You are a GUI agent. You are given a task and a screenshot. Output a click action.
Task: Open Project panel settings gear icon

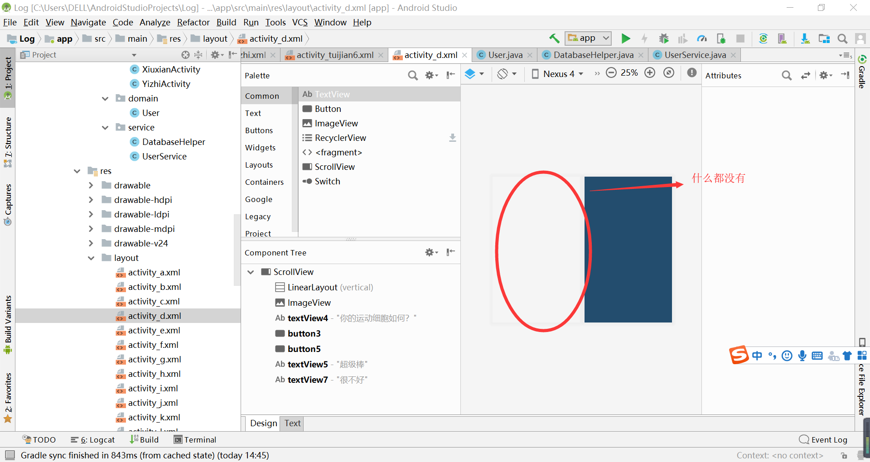click(x=216, y=55)
